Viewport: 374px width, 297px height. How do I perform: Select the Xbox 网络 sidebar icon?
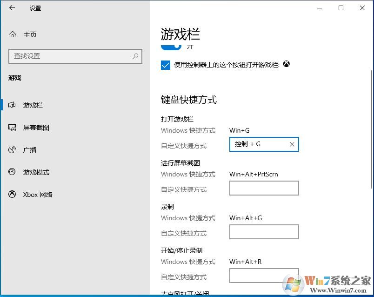[x=13, y=195]
